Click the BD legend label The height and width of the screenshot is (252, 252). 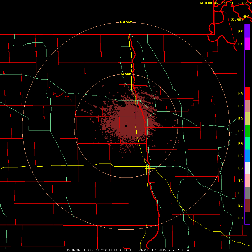click(240, 119)
